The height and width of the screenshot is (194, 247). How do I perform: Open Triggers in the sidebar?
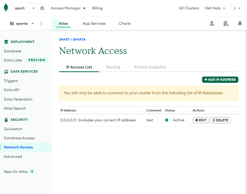(x=11, y=81)
